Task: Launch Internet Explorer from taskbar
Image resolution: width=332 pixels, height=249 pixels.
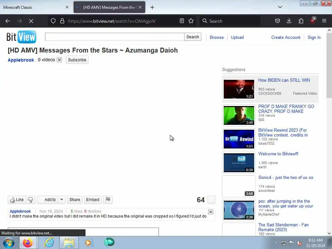Action: pyautogui.click(x=49, y=243)
